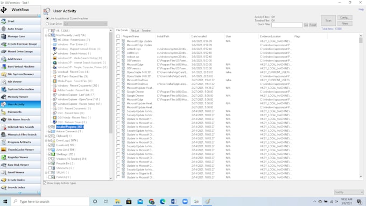
Task: Open Passwords module
Action: [20, 112]
